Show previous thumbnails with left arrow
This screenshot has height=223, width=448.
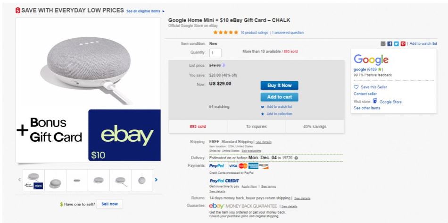[20, 180]
